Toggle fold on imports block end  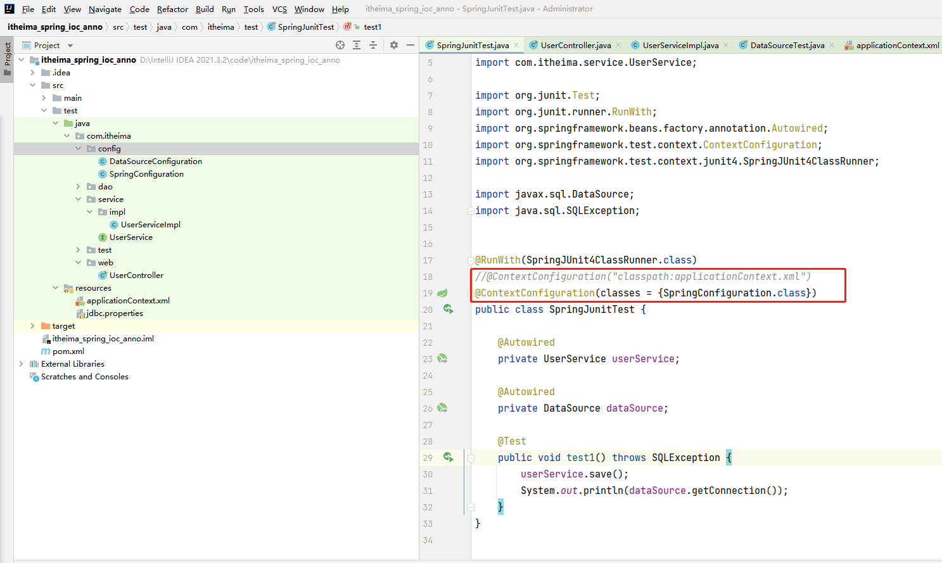(x=471, y=210)
